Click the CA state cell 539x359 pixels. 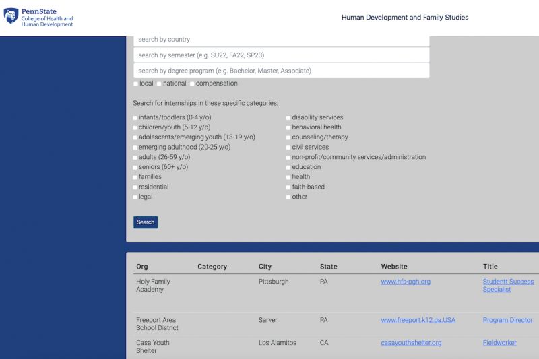pyautogui.click(x=324, y=343)
